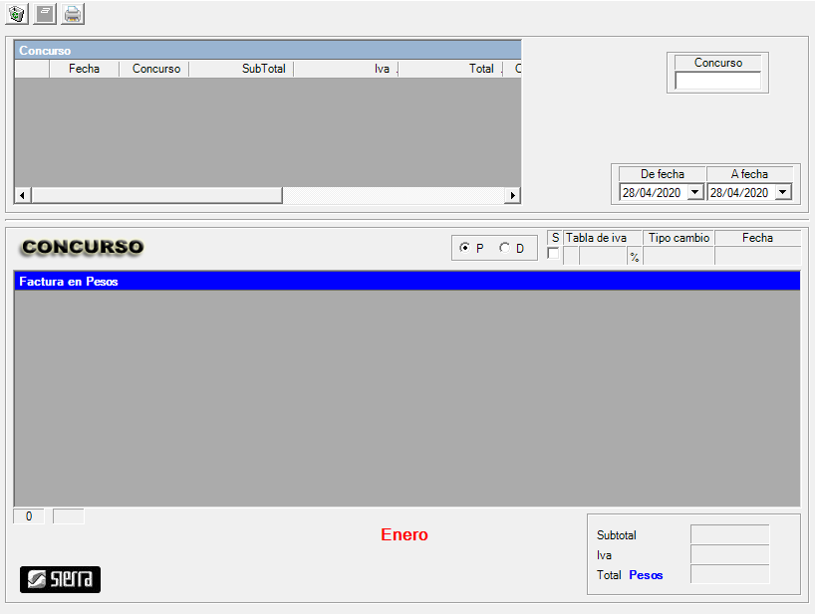Click the Sierra logo
Screen dimensions: 815x614
60,579
